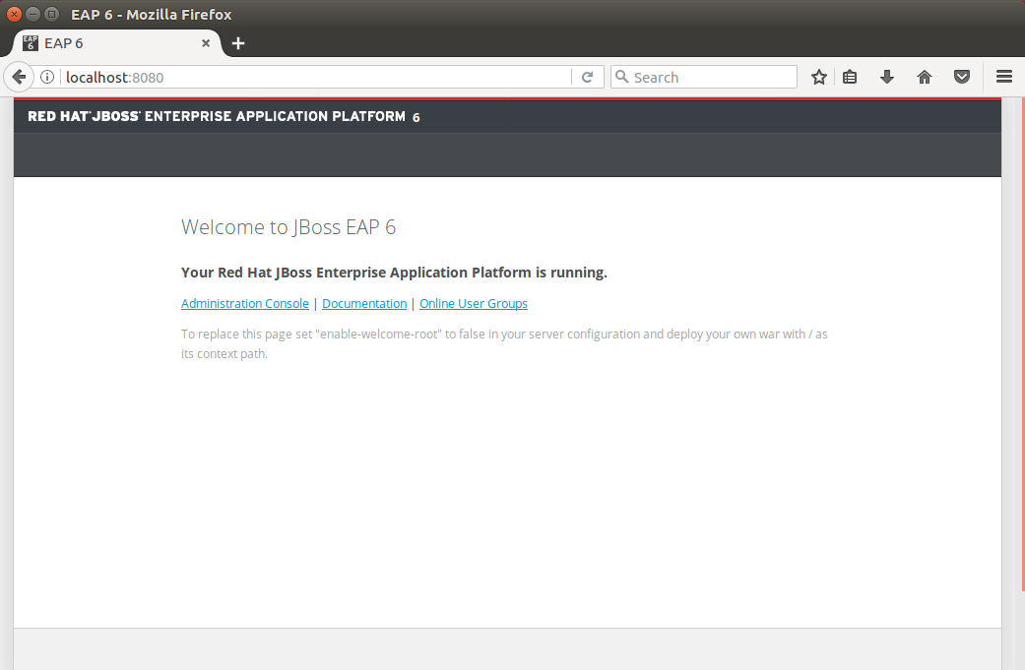This screenshot has width=1025, height=670.
Task: Open the downloads arrow icon
Action: pos(887,77)
